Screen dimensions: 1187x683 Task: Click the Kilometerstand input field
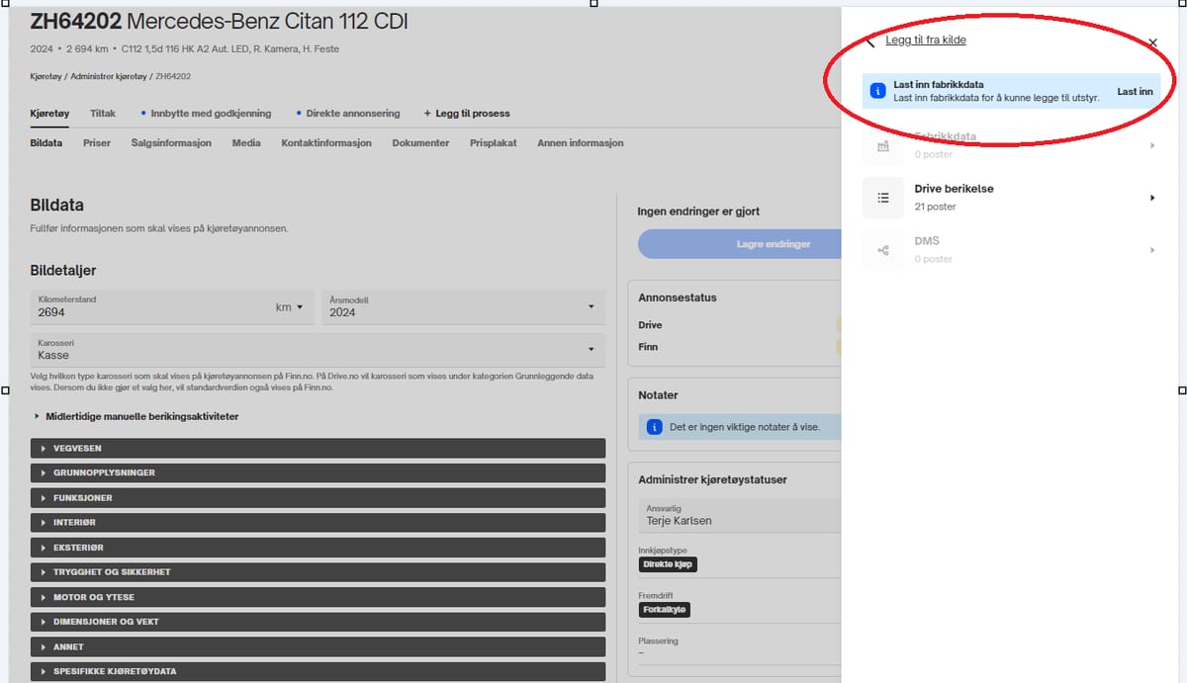pyautogui.click(x=148, y=311)
